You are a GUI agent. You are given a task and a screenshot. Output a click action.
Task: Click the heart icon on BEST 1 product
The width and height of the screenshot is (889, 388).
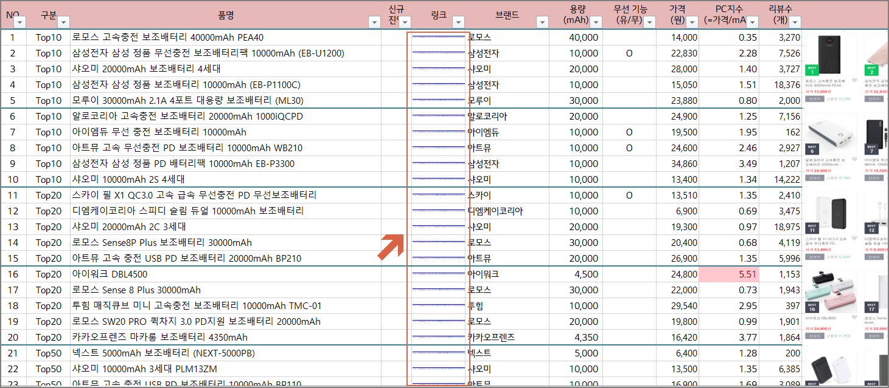pyautogui.click(x=854, y=80)
